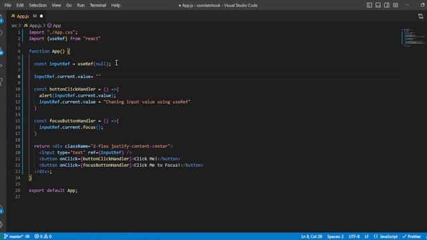427x240 pixels.
Task: Click "focus()" call on line 16
Action: (93, 127)
